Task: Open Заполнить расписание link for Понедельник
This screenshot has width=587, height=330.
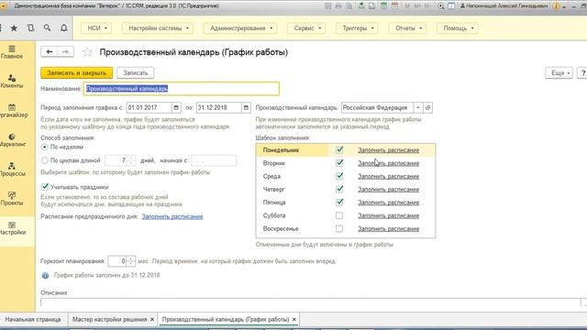Action: click(388, 150)
